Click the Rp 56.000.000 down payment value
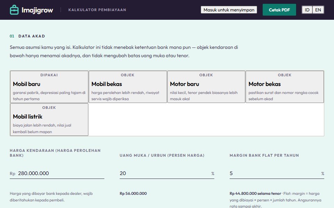This screenshot has height=208, width=334. [133, 193]
